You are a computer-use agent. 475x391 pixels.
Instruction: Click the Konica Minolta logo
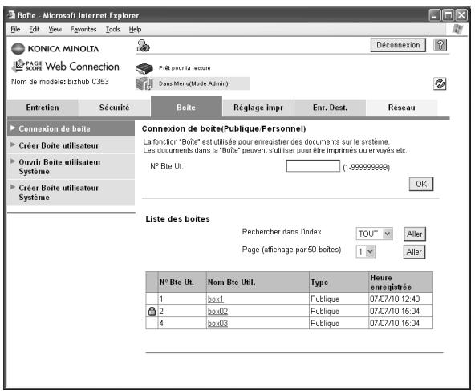(55, 49)
